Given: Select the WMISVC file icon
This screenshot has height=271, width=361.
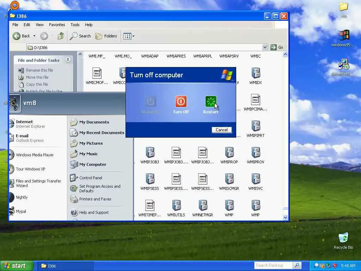Looking at the screenshot, I should click(x=256, y=179).
